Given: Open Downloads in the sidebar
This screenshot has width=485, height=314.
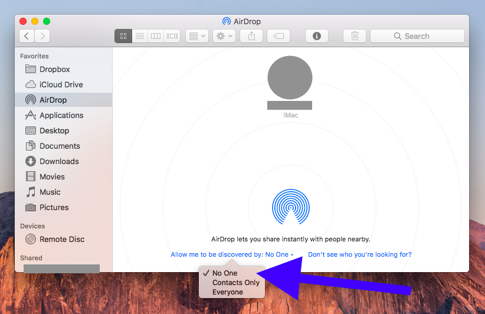Looking at the screenshot, I should pyautogui.click(x=63, y=161).
